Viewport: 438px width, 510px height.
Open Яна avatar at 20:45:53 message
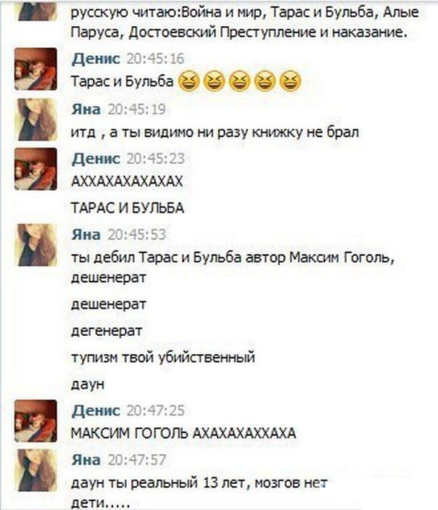coord(36,245)
